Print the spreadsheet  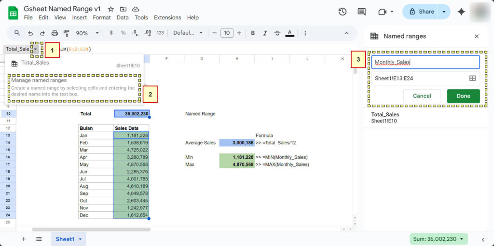pyautogui.click(x=55, y=33)
